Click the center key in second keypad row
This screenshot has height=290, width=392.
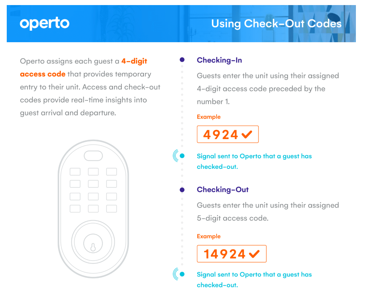pyautogui.click(x=93, y=184)
